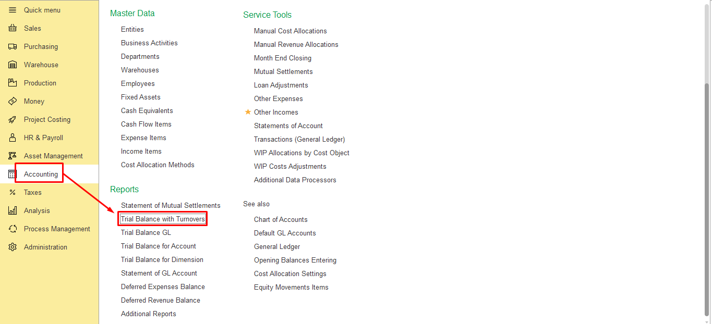
Task: Open the Trial Balance with Turnovers report
Action: 163,219
